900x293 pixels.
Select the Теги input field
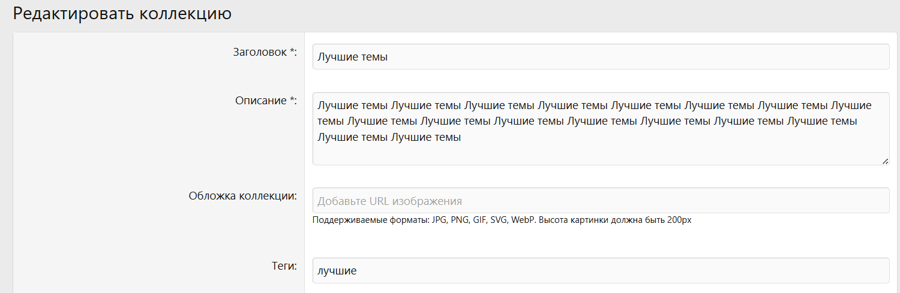click(600, 271)
